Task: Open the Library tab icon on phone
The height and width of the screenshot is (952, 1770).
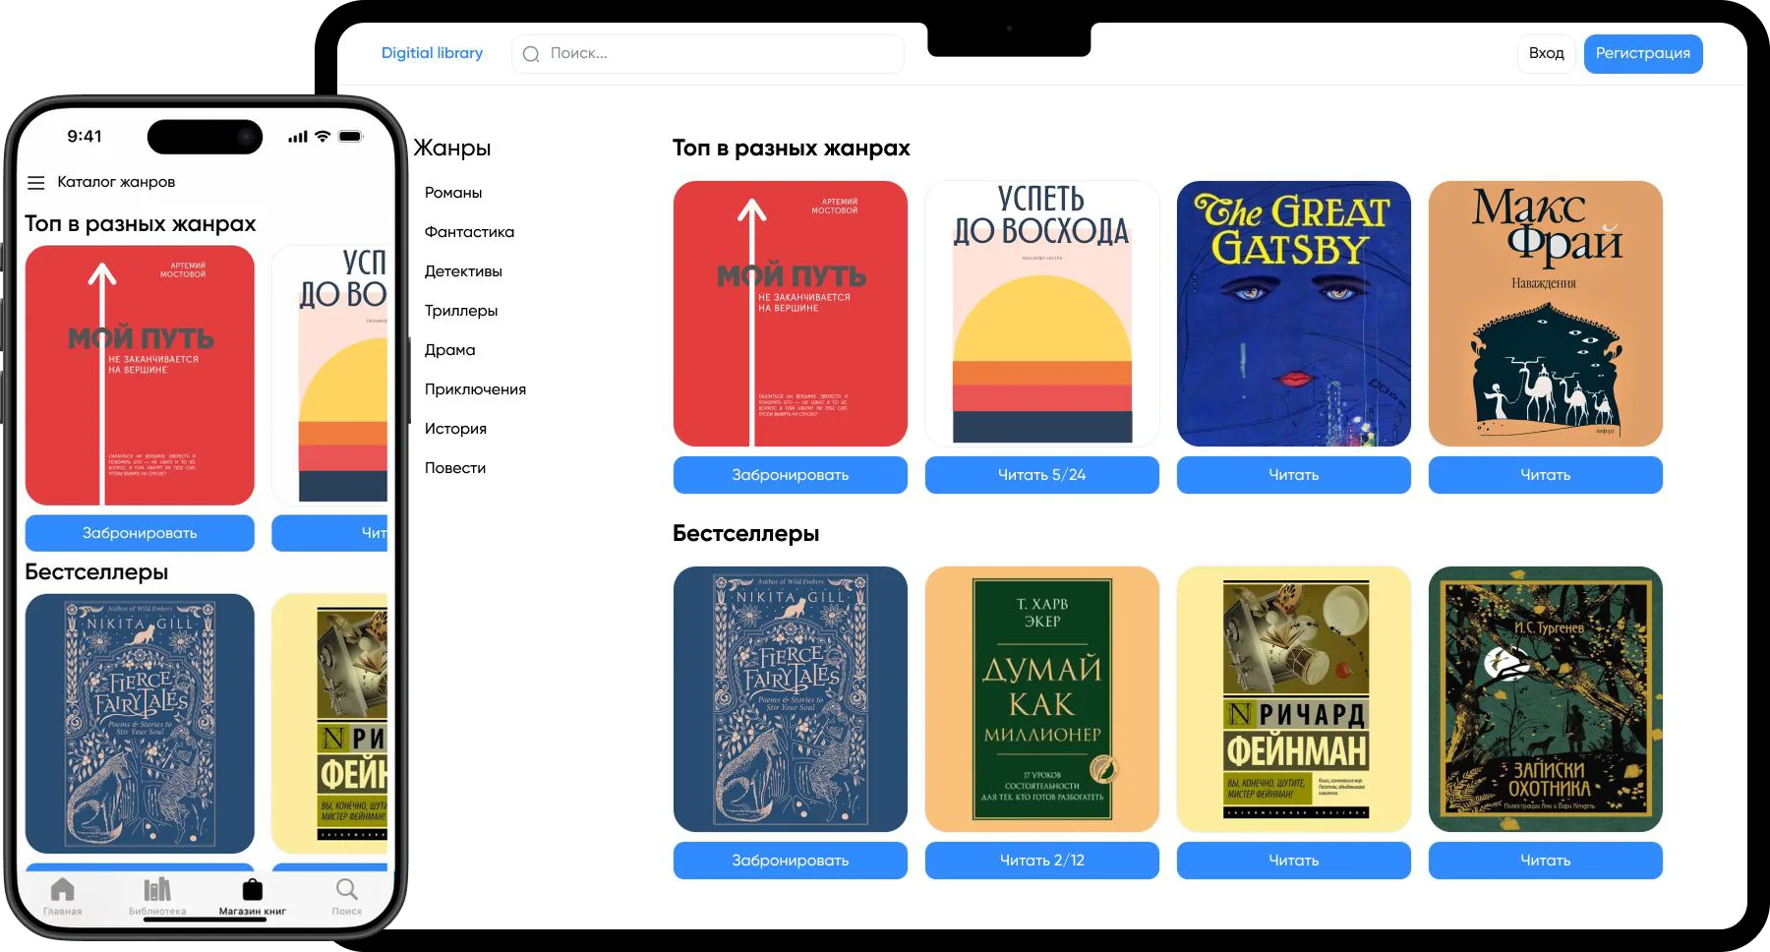Action: pyautogui.click(x=157, y=889)
